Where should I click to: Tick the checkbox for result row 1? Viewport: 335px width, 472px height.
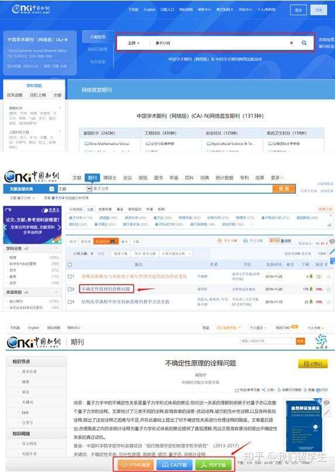tap(70, 276)
